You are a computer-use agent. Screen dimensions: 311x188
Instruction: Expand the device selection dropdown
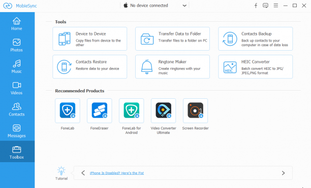click(x=184, y=6)
